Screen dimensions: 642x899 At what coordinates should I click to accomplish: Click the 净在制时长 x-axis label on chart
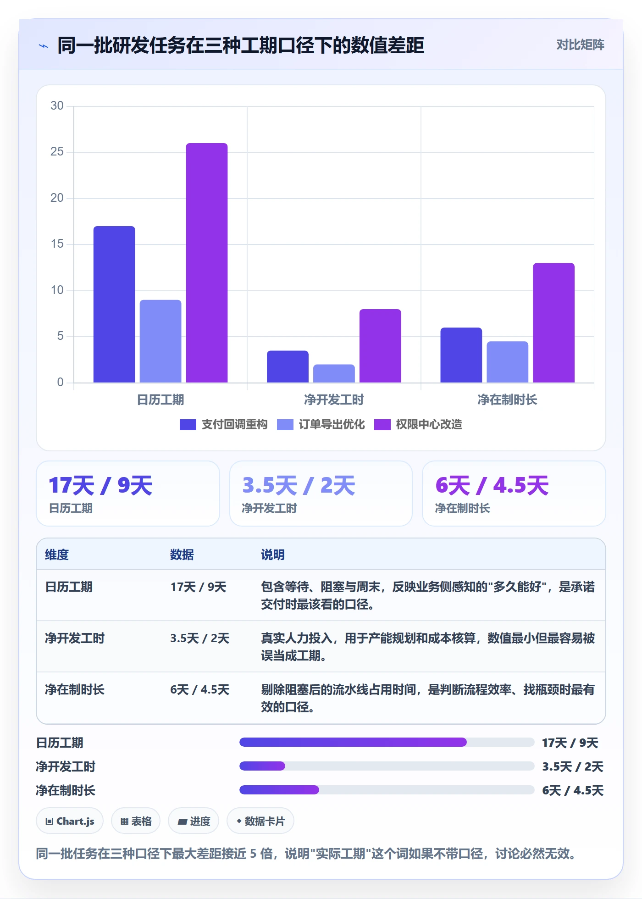(x=507, y=400)
